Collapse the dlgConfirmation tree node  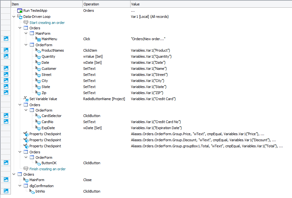[x=20, y=186]
